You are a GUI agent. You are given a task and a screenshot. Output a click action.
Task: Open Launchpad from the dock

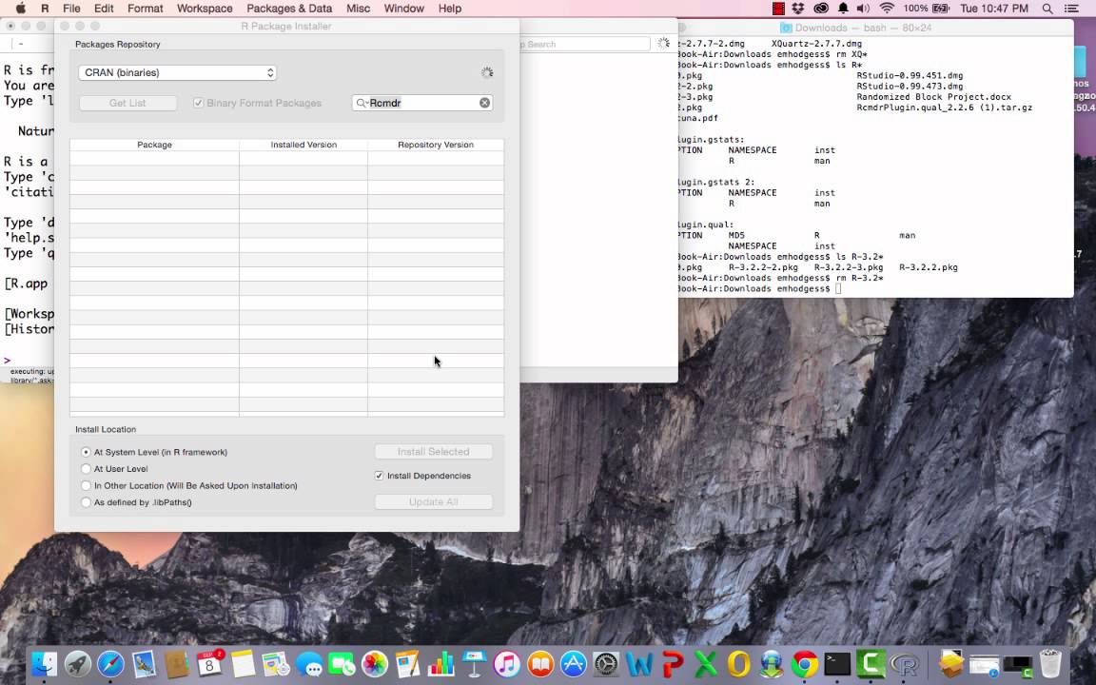pyautogui.click(x=78, y=664)
